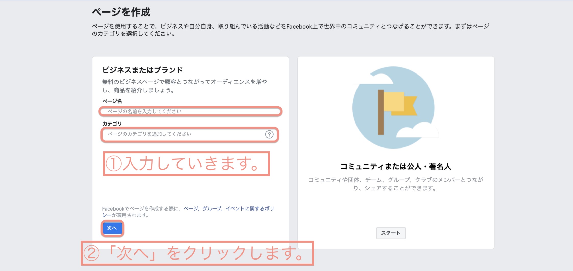Click the free business page description text
The height and width of the screenshot is (271, 573).
(185, 86)
